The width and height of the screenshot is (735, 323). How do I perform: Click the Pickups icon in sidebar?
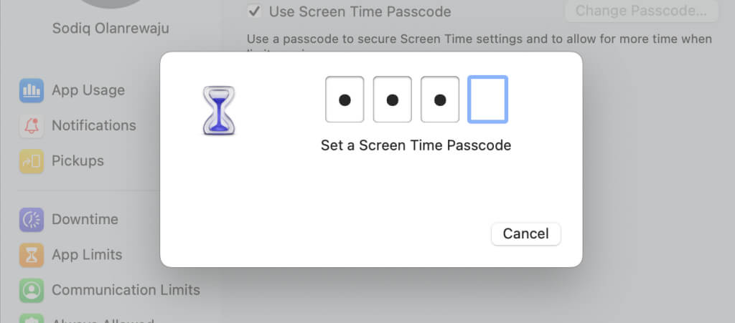click(32, 161)
